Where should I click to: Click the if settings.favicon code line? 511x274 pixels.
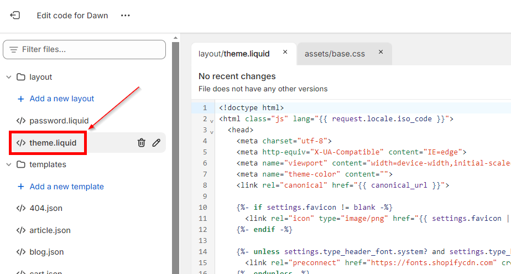pos(315,208)
